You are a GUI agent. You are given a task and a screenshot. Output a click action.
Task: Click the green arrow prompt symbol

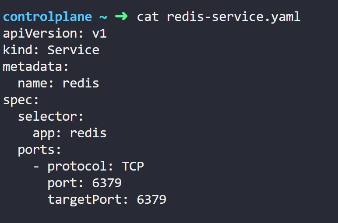[121, 16]
